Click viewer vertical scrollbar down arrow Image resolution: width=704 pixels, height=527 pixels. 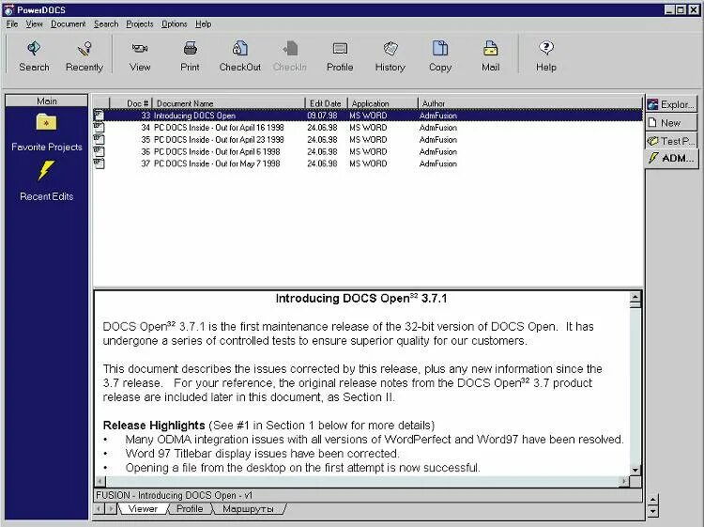click(x=635, y=470)
